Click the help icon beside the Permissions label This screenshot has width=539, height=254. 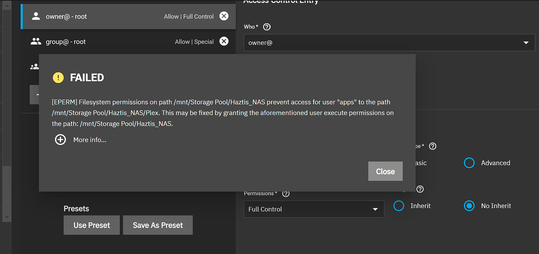coord(286,193)
